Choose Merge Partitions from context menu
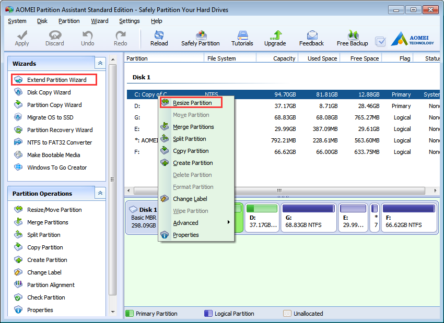The width and height of the screenshot is (444, 323). pos(196,127)
